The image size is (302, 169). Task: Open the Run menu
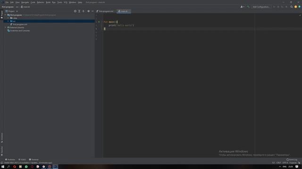click(54, 2)
